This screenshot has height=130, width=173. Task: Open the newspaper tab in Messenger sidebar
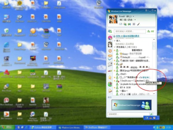[110, 64]
